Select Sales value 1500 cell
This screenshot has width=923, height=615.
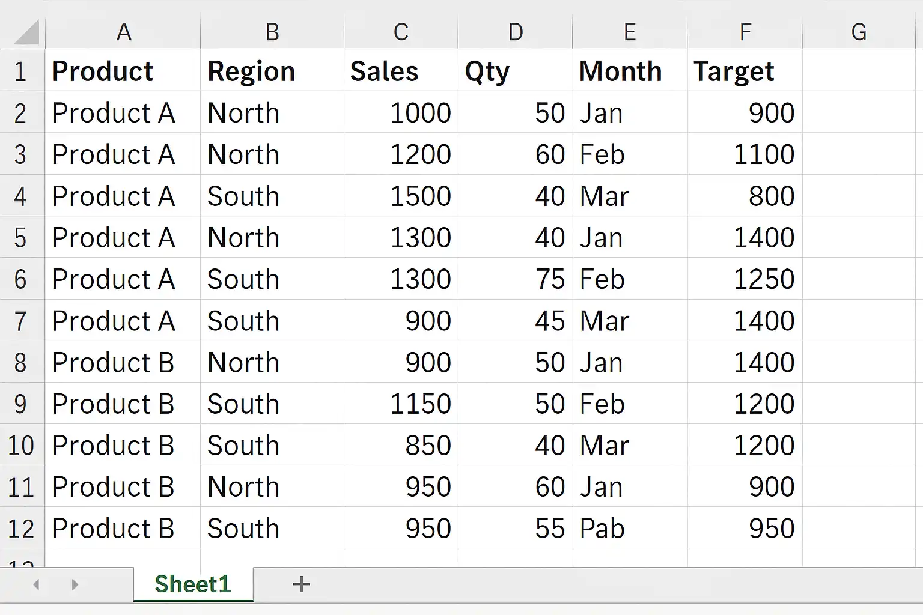point(401,196)
